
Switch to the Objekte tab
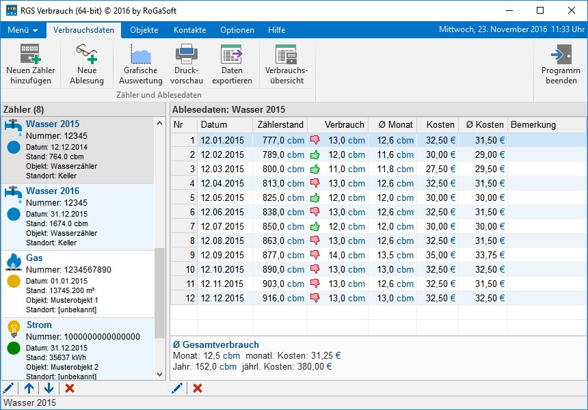point(144,30)
